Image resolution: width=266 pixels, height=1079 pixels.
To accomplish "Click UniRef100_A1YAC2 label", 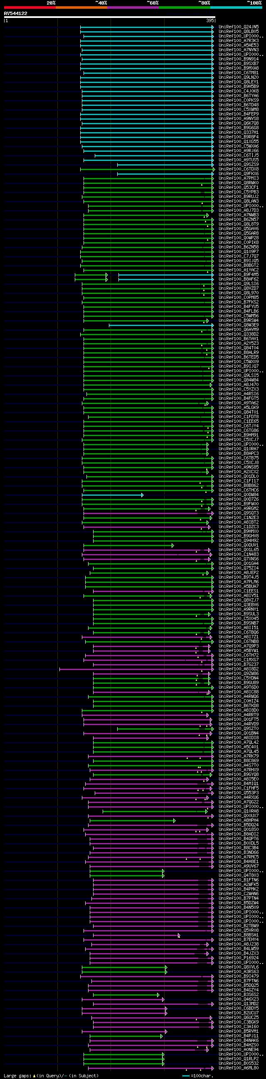I will [239, 270].
